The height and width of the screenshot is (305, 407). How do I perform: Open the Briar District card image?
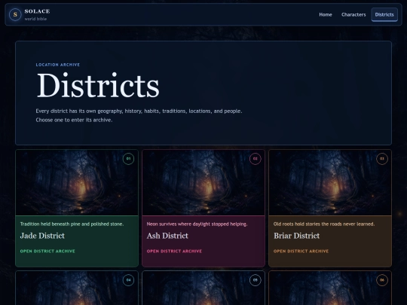(x=330, y=182)
